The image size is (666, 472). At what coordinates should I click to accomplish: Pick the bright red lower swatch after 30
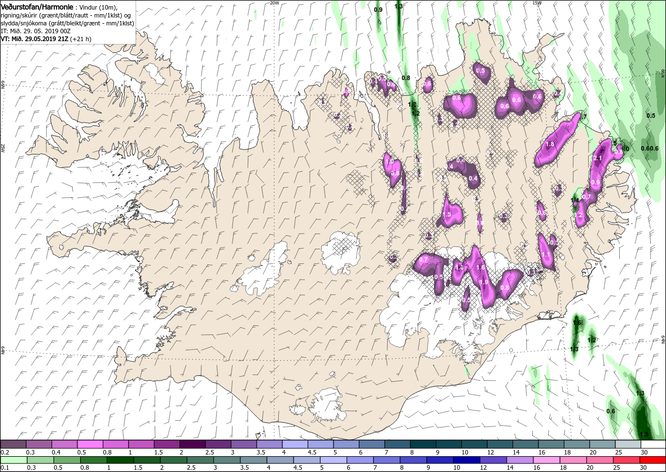coord(653,461)
